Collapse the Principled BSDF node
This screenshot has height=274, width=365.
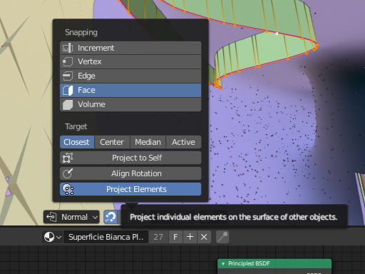223,264
